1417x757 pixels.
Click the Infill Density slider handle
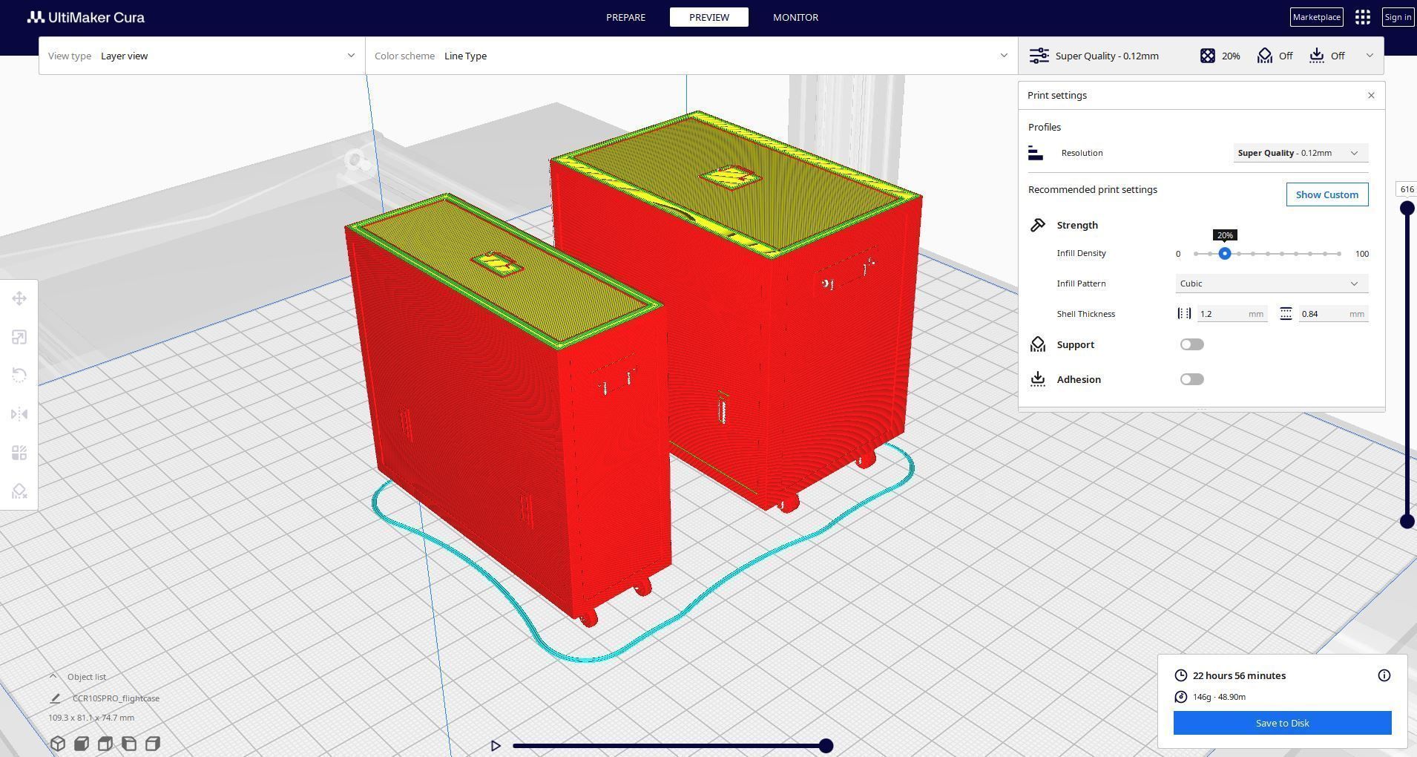pyautogui.click(x=1225, y=254)
